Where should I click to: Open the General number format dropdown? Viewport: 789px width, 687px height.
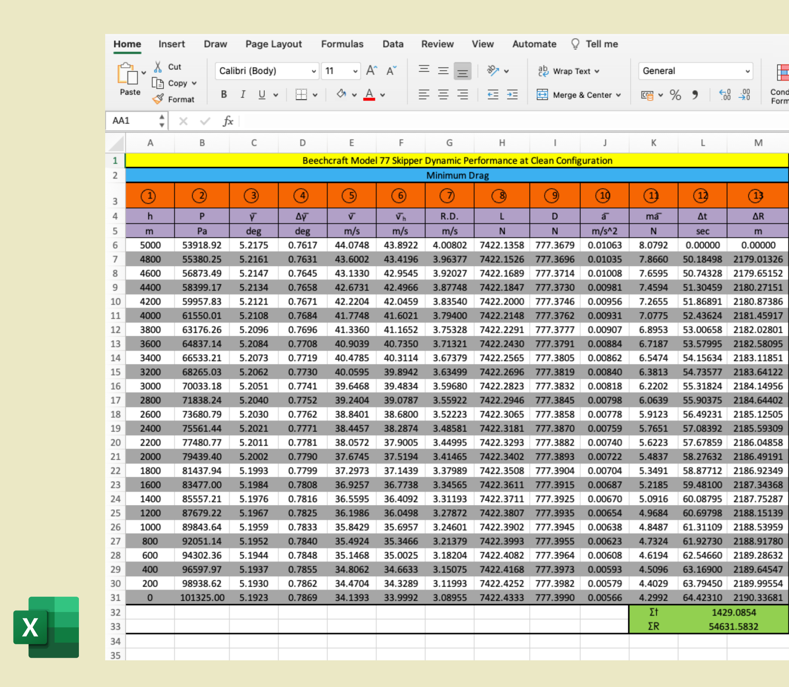click(747, 71)
